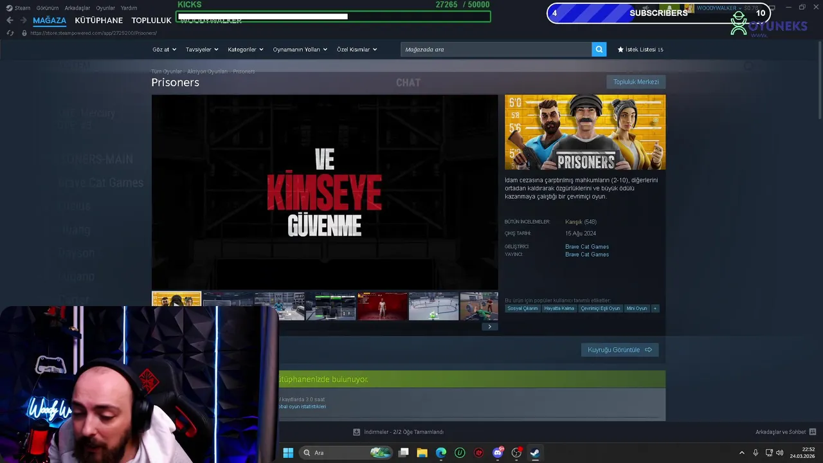Screen dimensions: 823x463
Task: Open Discord from the taskbar
Action: (498, 453)
